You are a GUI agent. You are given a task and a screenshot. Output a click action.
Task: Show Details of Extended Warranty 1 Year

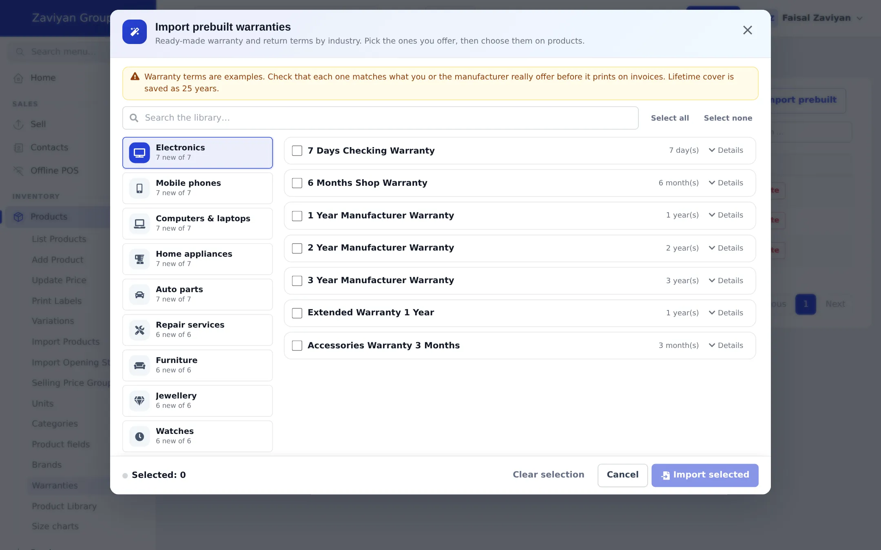tap(726, 313)
